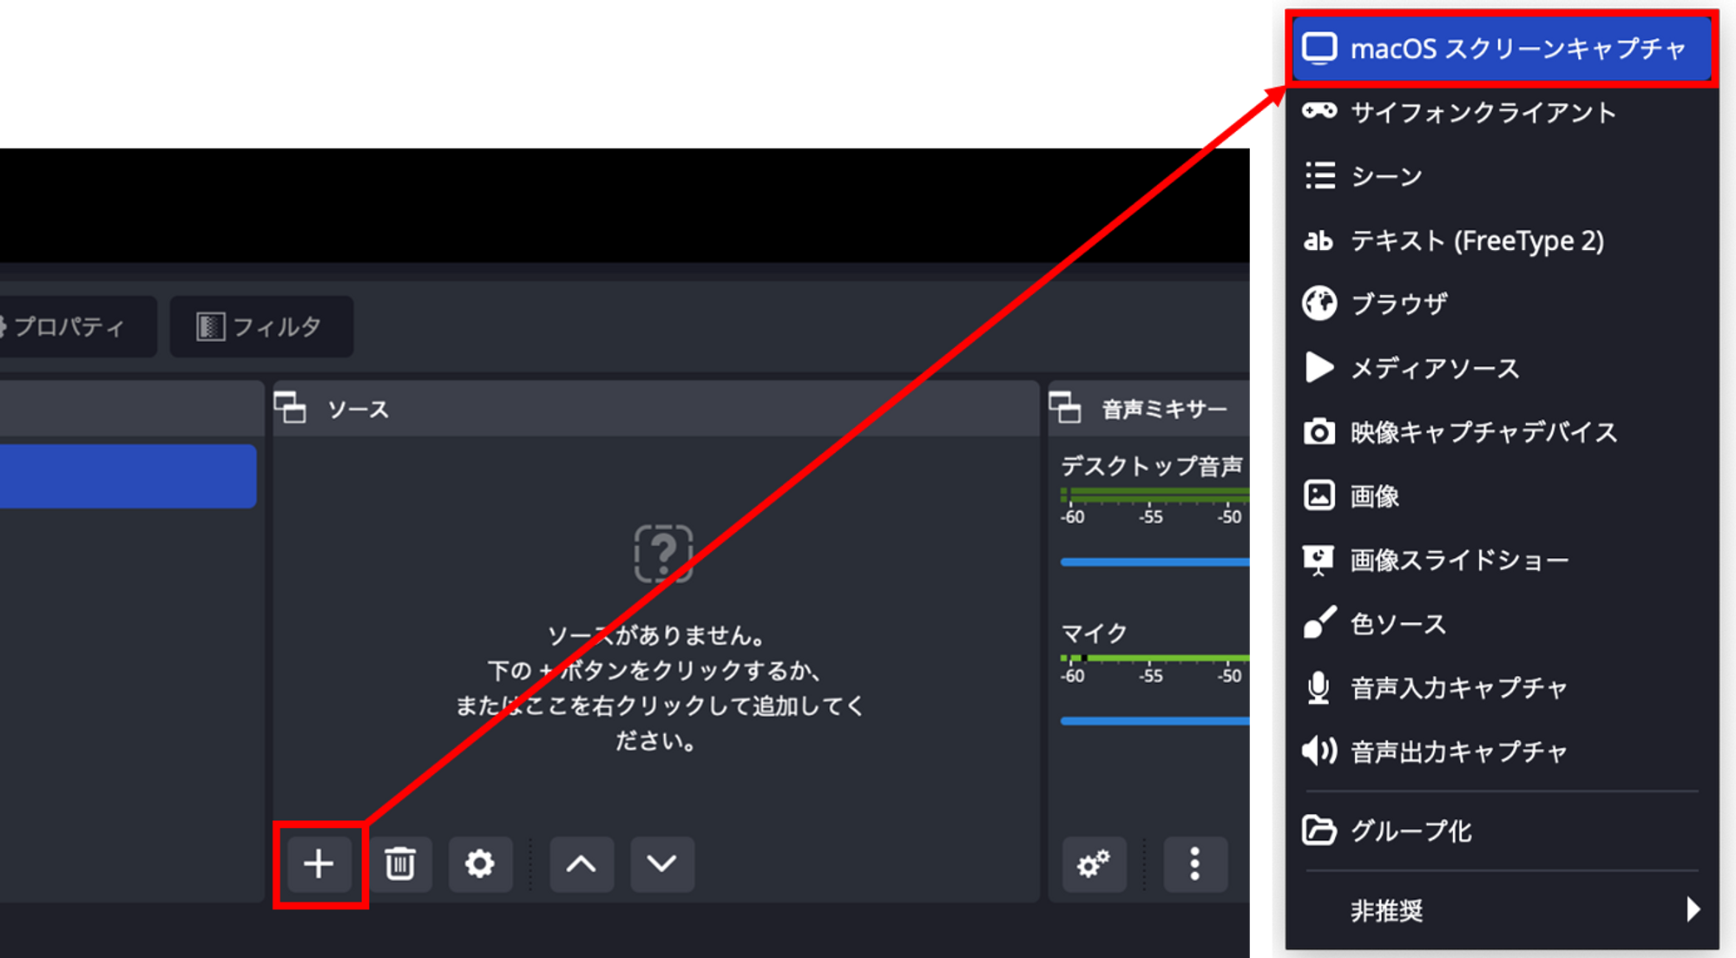Click the 音声ミキサー panel dock icon
Image resolution: width=1736 pixels, height=958 pixels.
coord(1065,408)
